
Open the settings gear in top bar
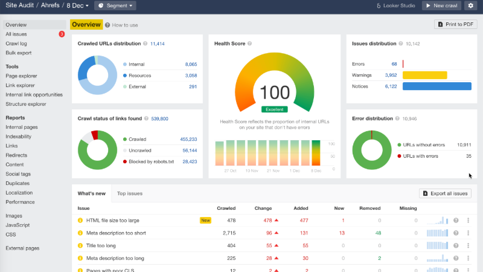click(470, 6)
